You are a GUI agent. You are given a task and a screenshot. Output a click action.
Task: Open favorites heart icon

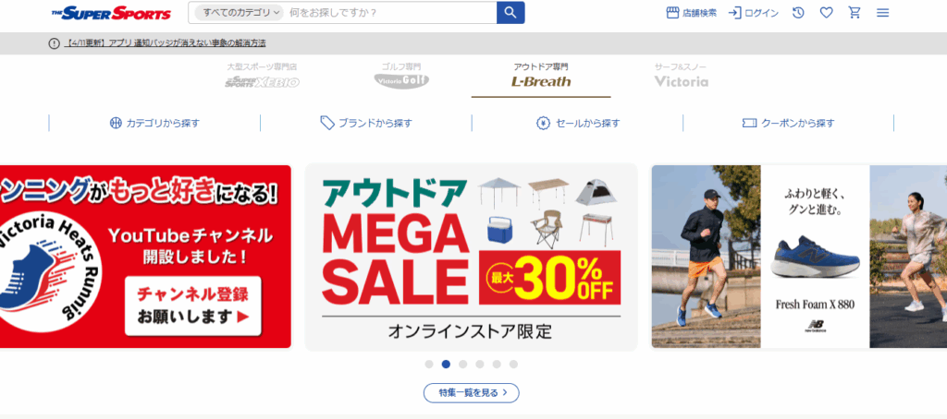(x=826, y=13)
